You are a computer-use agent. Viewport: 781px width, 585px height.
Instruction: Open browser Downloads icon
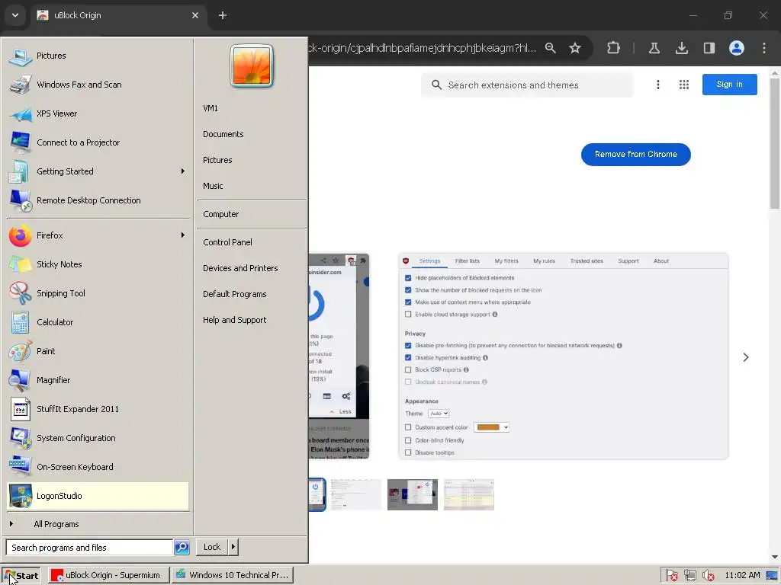pyautogui.click(x=681, y=48)
